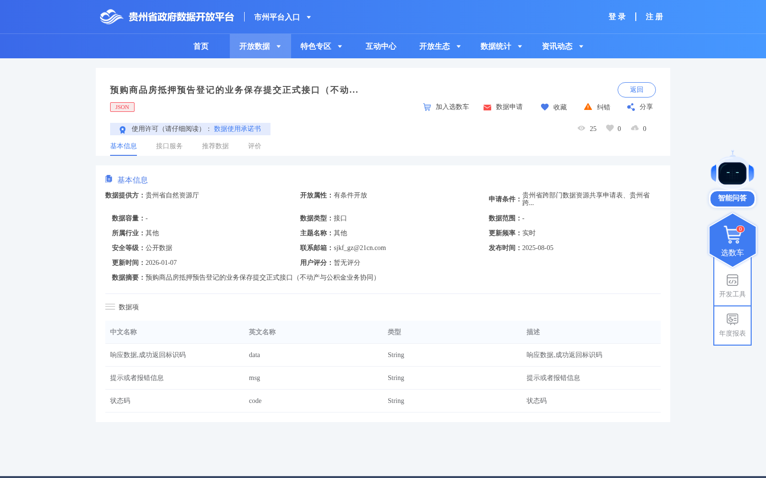Click the cloud download count icon
The image size is (766, 478).
(x=635, y=128)
